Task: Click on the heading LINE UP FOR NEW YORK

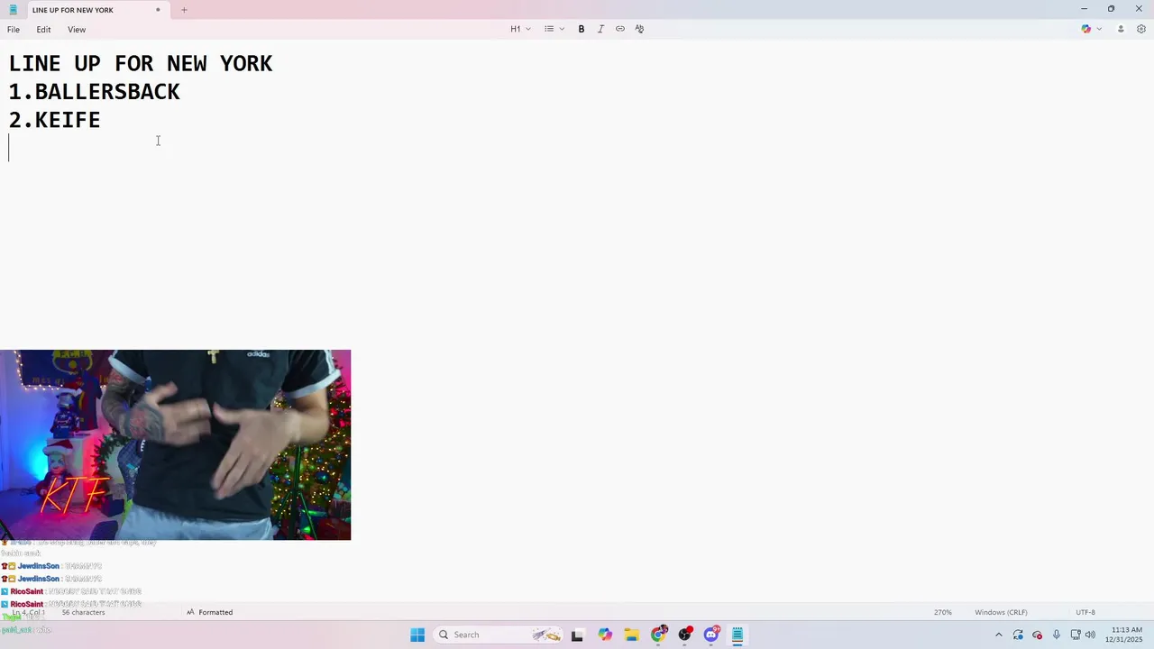Action: pos(141,63)
